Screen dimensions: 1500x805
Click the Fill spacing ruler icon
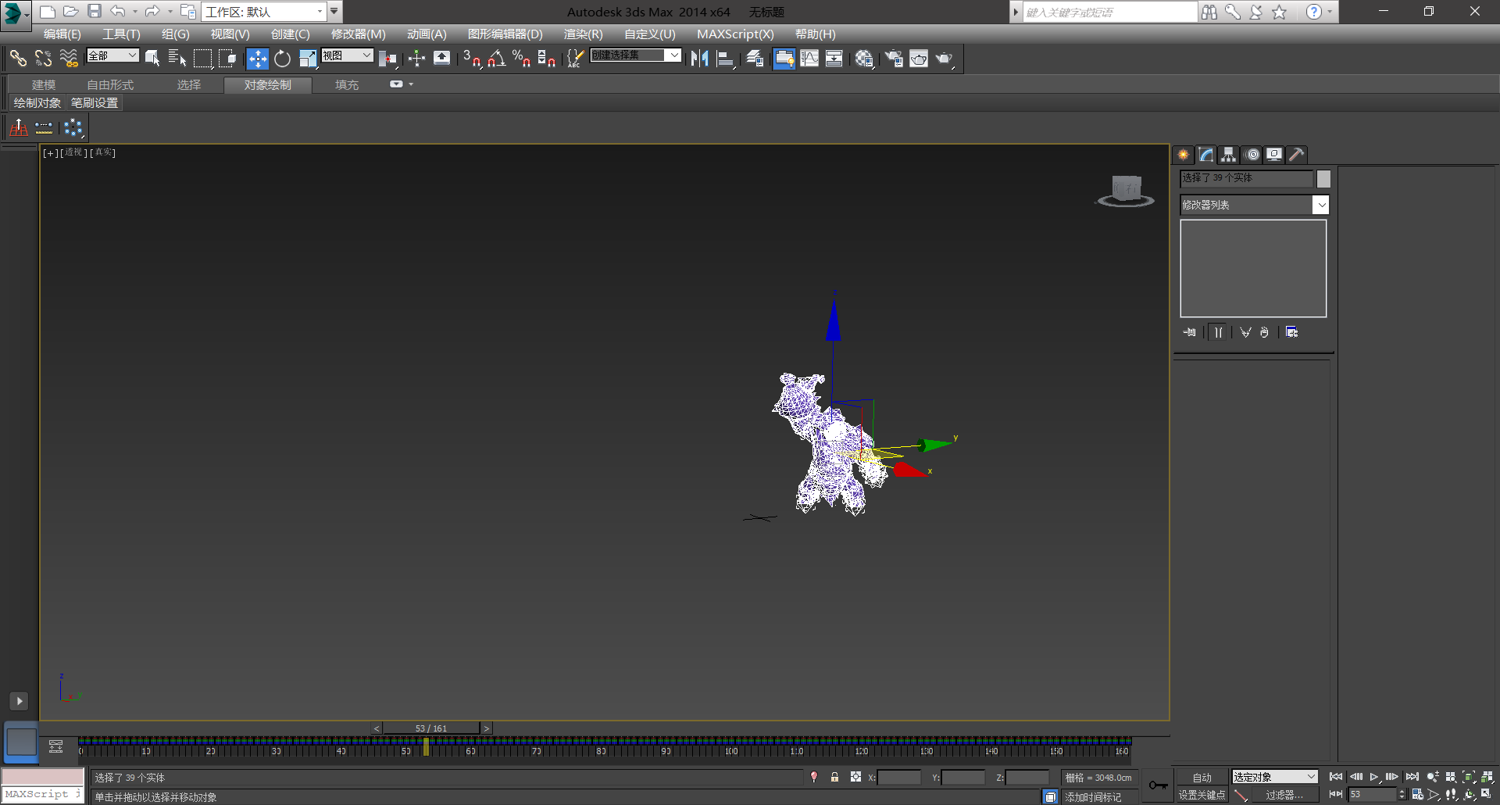(x=44, y=127)
